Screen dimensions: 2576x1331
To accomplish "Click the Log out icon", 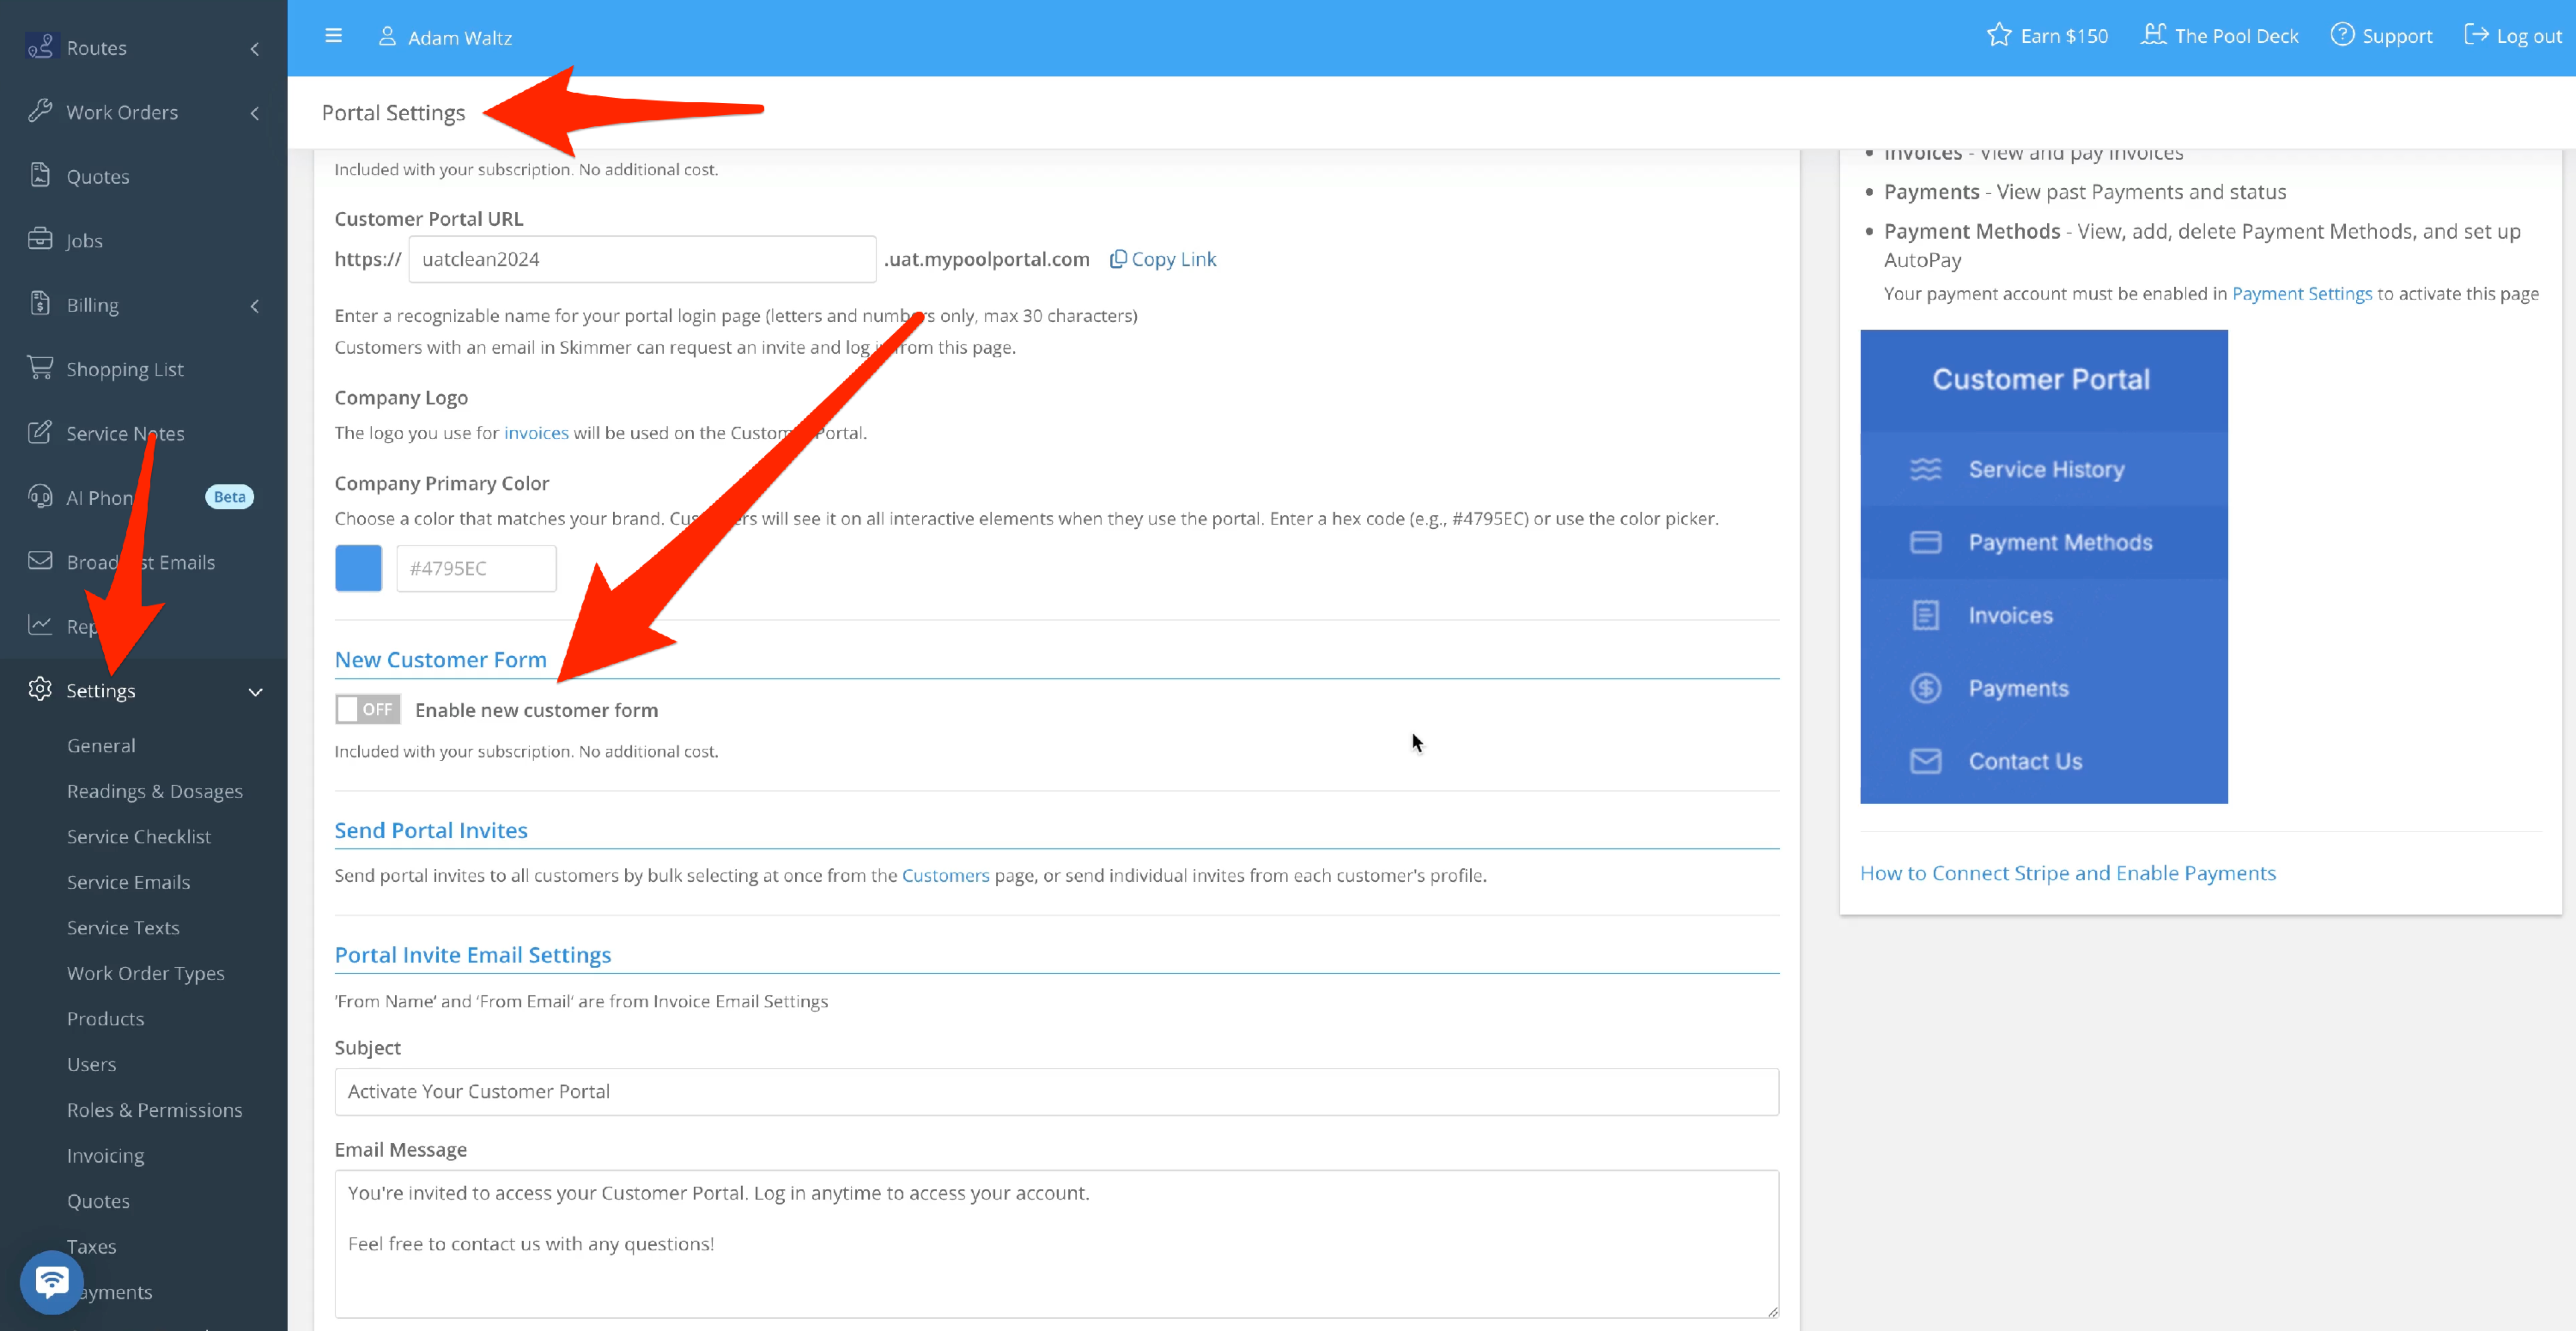I will pyautogui.click(x=2476, y=35).
